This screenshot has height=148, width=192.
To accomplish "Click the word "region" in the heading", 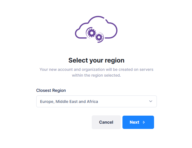I will pyautogui.click(x=114, y=61).
